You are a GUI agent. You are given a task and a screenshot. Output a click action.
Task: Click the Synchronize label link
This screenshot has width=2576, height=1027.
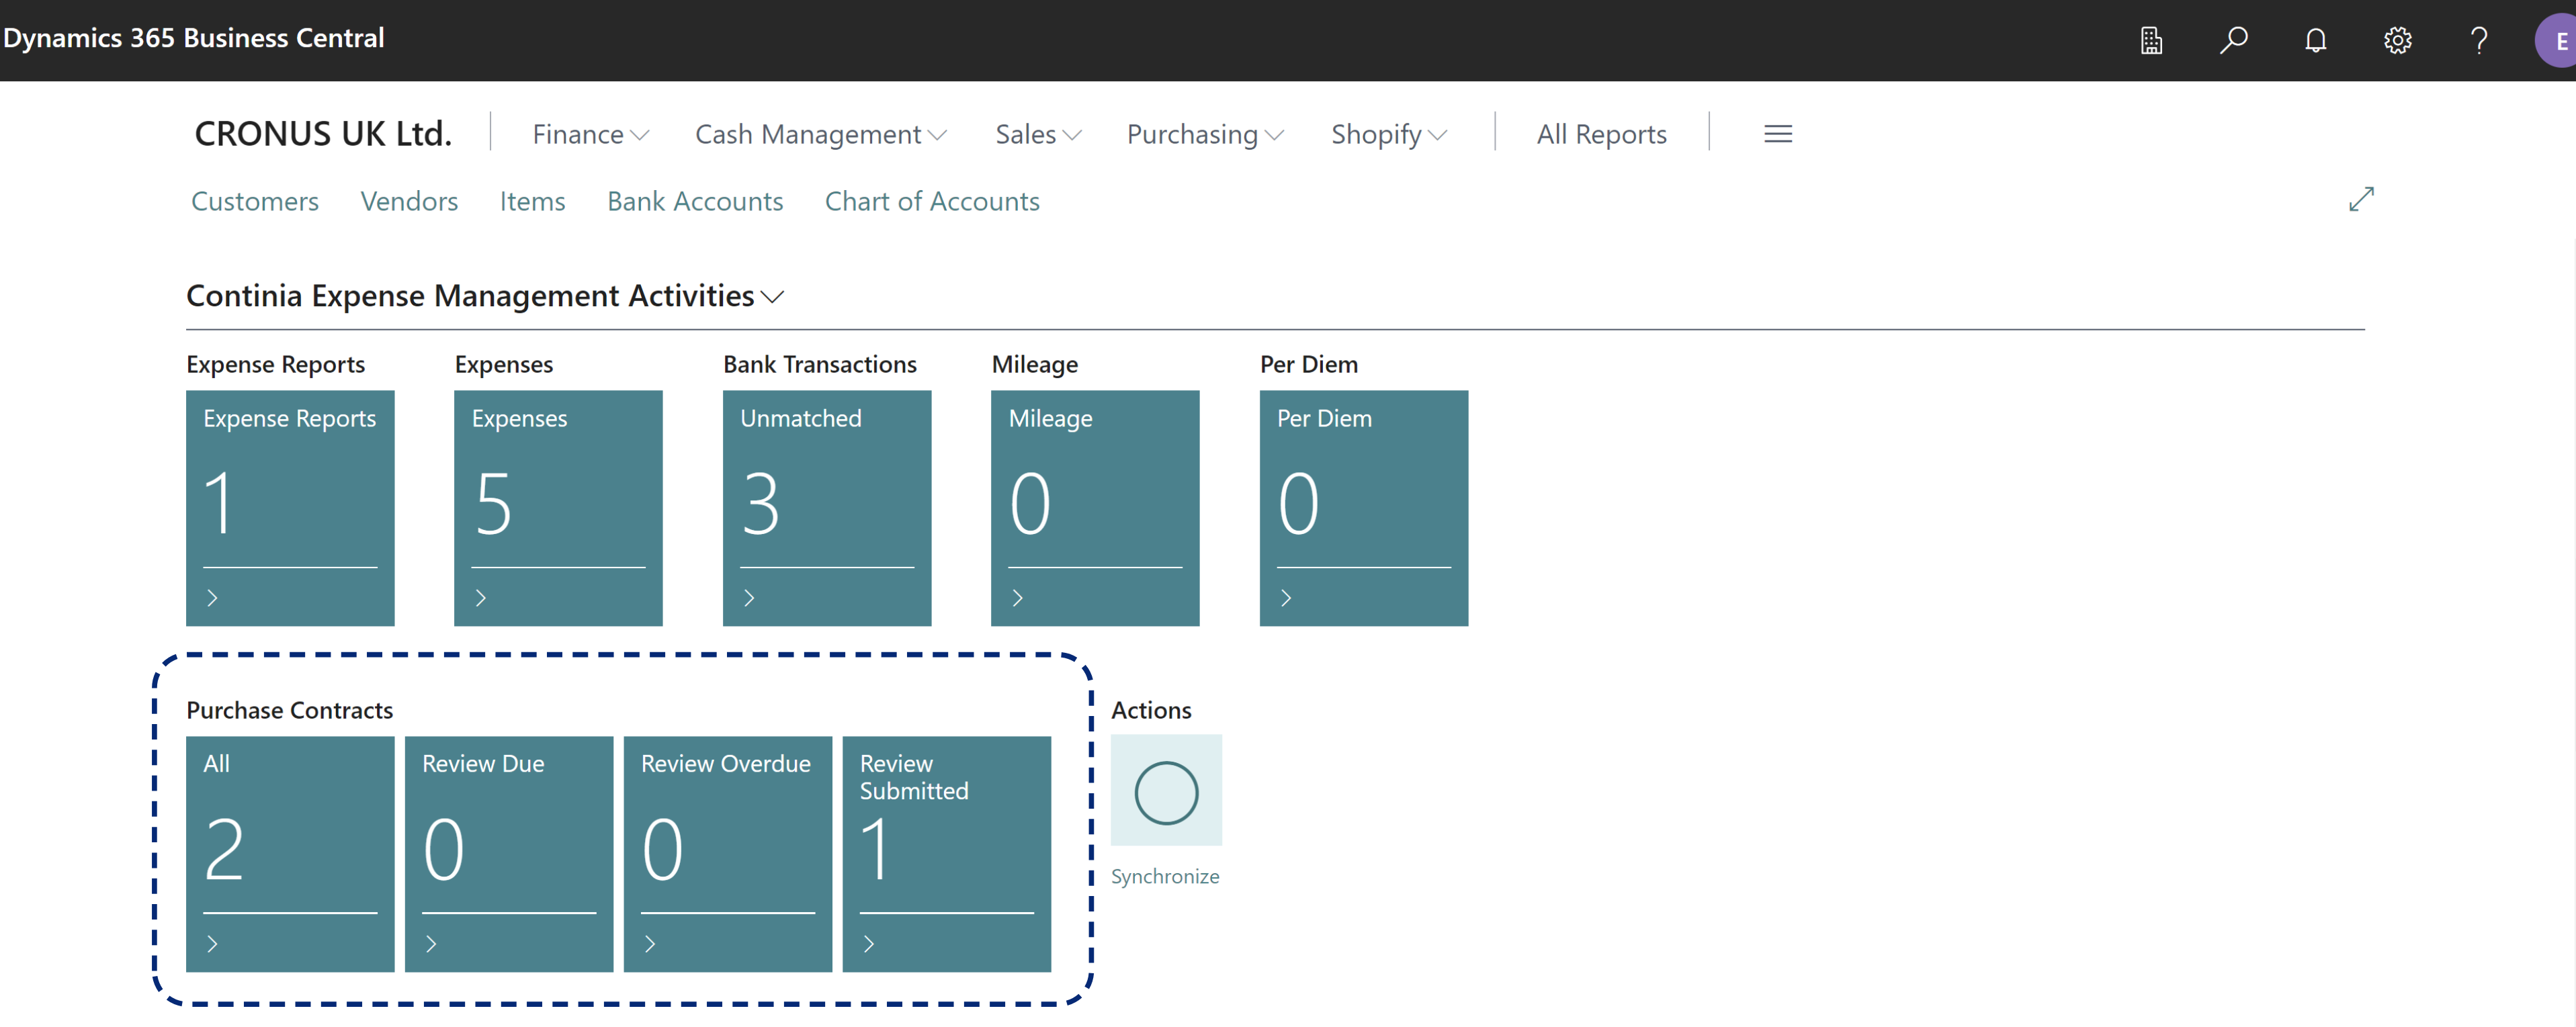point(1165,876)
